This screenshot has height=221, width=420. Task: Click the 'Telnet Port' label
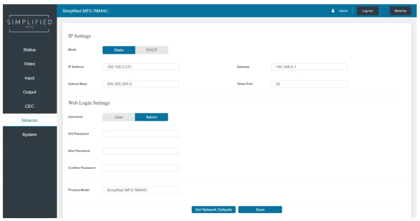[245, 84]
